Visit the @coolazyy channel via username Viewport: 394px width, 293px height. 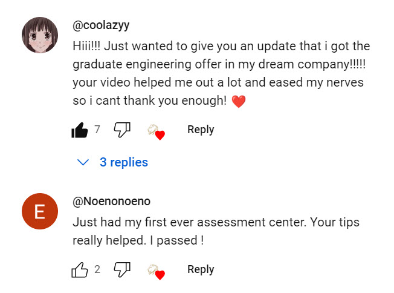(x=101, y=25)
